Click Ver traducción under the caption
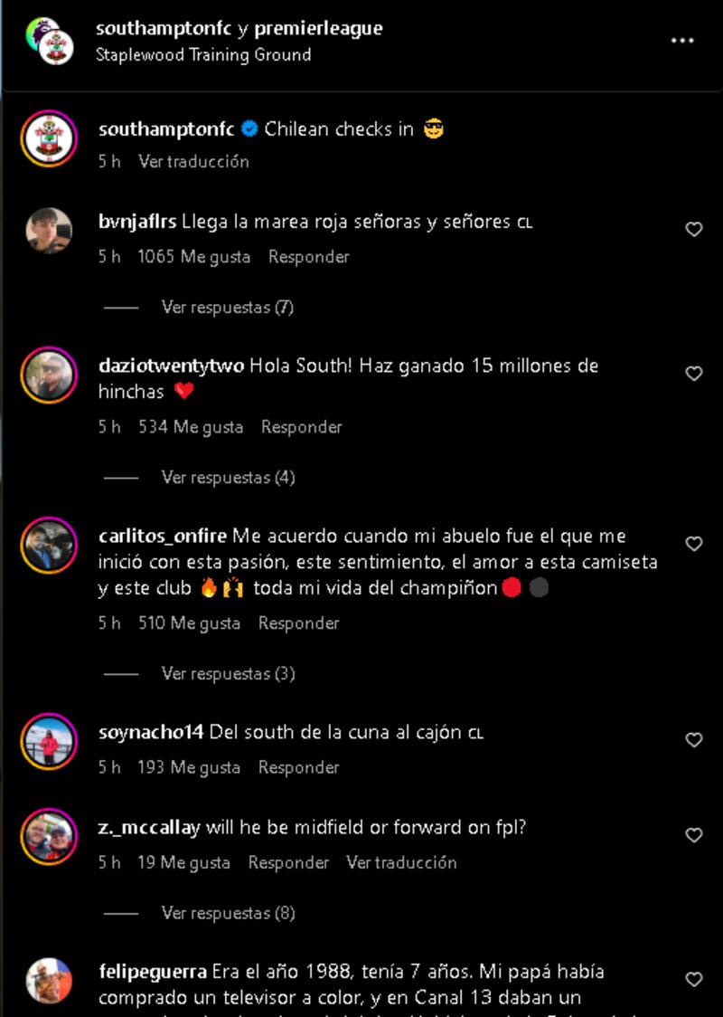Screen dimensions: 723x1017 [x=193, y=161]
